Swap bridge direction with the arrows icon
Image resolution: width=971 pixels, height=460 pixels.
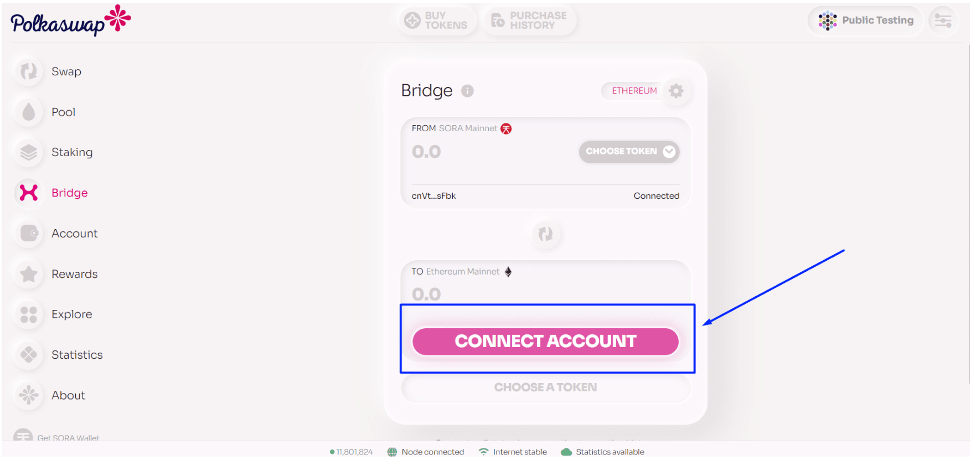click(x=546, y=234)
